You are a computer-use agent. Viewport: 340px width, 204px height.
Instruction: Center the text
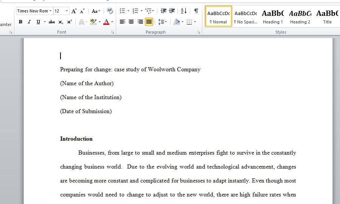tap(131, 22)
